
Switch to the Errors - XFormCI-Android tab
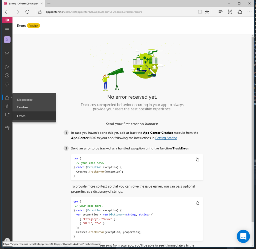(23, 4)
